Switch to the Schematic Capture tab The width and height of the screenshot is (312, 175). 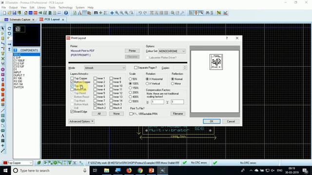[x=19, y=19]
